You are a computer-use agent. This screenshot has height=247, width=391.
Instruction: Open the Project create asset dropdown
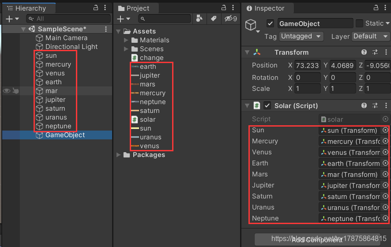124,19
